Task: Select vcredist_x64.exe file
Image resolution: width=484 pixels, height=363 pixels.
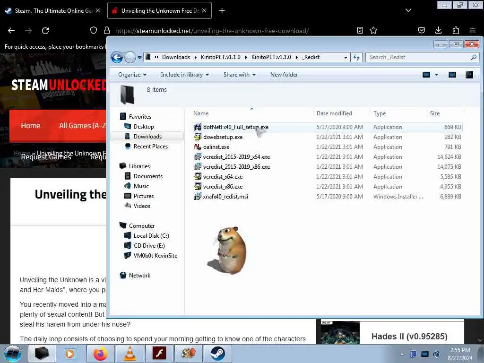Action: tap(327, 177)
